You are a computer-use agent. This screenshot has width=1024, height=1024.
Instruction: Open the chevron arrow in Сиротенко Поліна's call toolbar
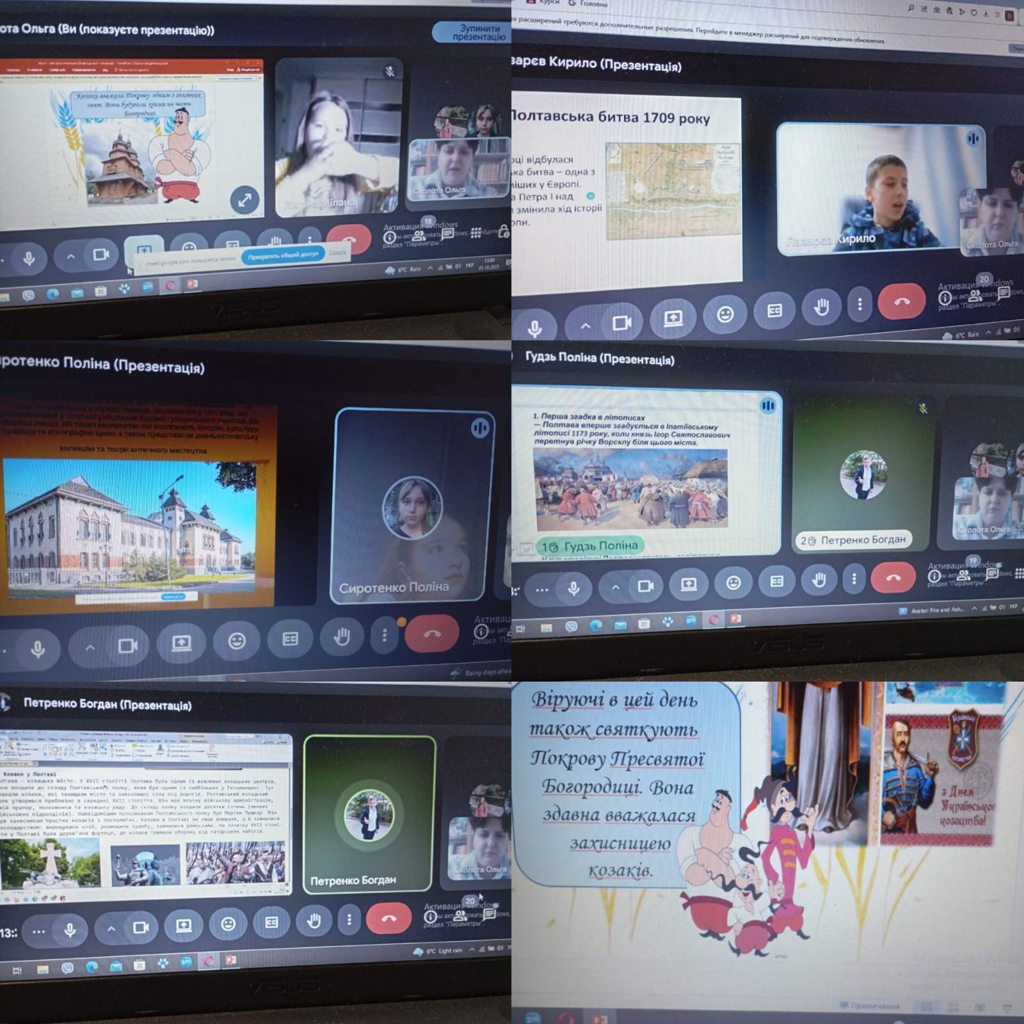tap(90, 648)
